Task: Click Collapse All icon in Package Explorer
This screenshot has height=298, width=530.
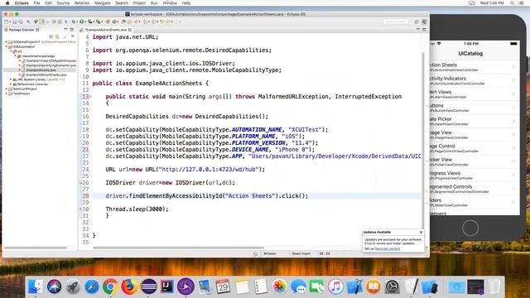Action: pos(51,36)
